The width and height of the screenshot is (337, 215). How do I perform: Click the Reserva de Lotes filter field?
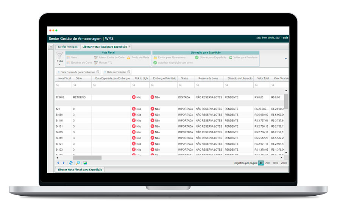click(x=209, y=85)
